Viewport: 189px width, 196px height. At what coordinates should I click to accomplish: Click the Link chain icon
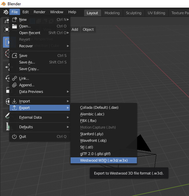click(x=14, y=78)
